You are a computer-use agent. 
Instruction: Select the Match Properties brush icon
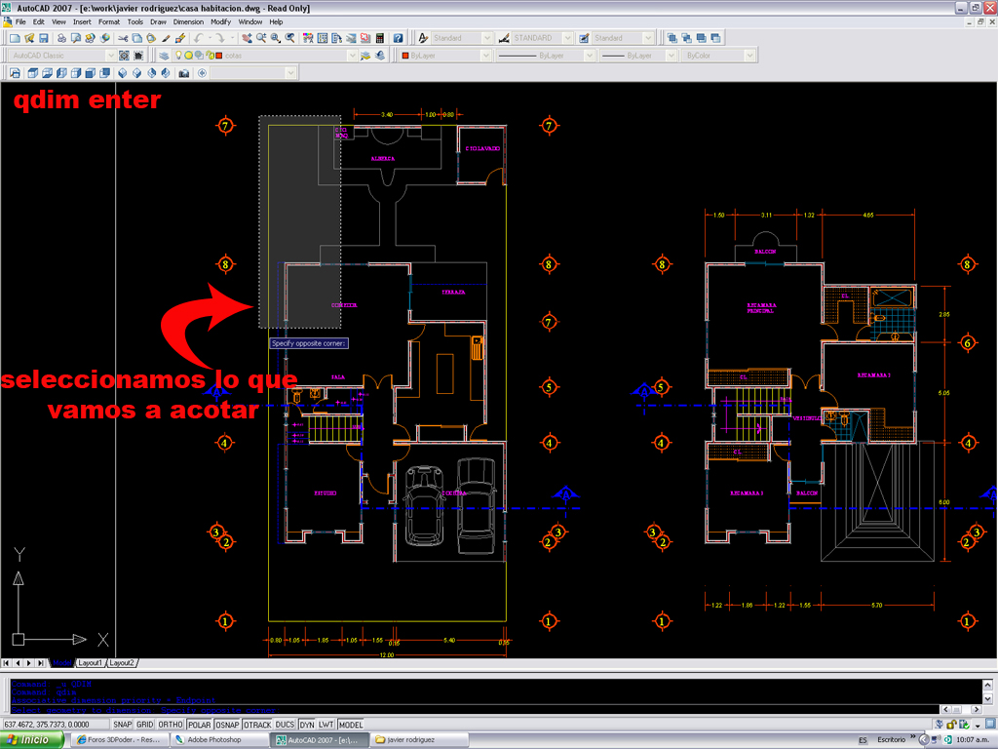pos(166,38)
